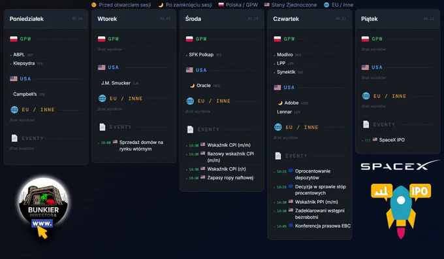This screenshot has width=444, height=259.
Task: Select ABPL in Monday's GPW list
Action: point(19,54)
